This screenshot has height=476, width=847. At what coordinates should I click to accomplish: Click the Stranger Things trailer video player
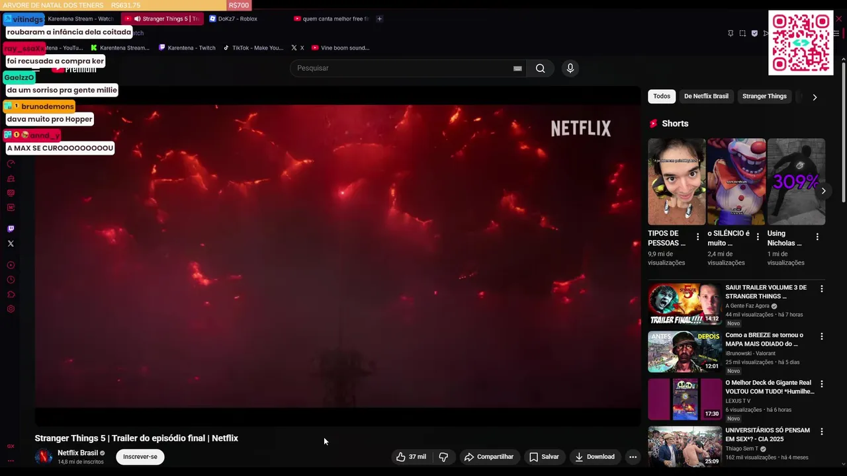(x=337, y=257)
